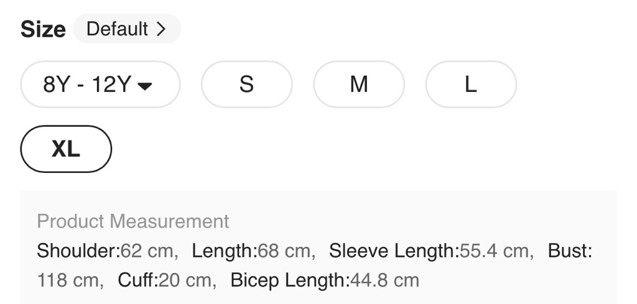Click the Shoulder measurement label
Screen dimensions: 637x304
[x=77, y=251]
